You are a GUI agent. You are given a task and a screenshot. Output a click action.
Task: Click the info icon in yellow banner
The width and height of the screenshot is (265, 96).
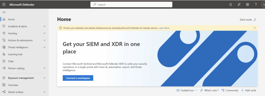[61, 28]
